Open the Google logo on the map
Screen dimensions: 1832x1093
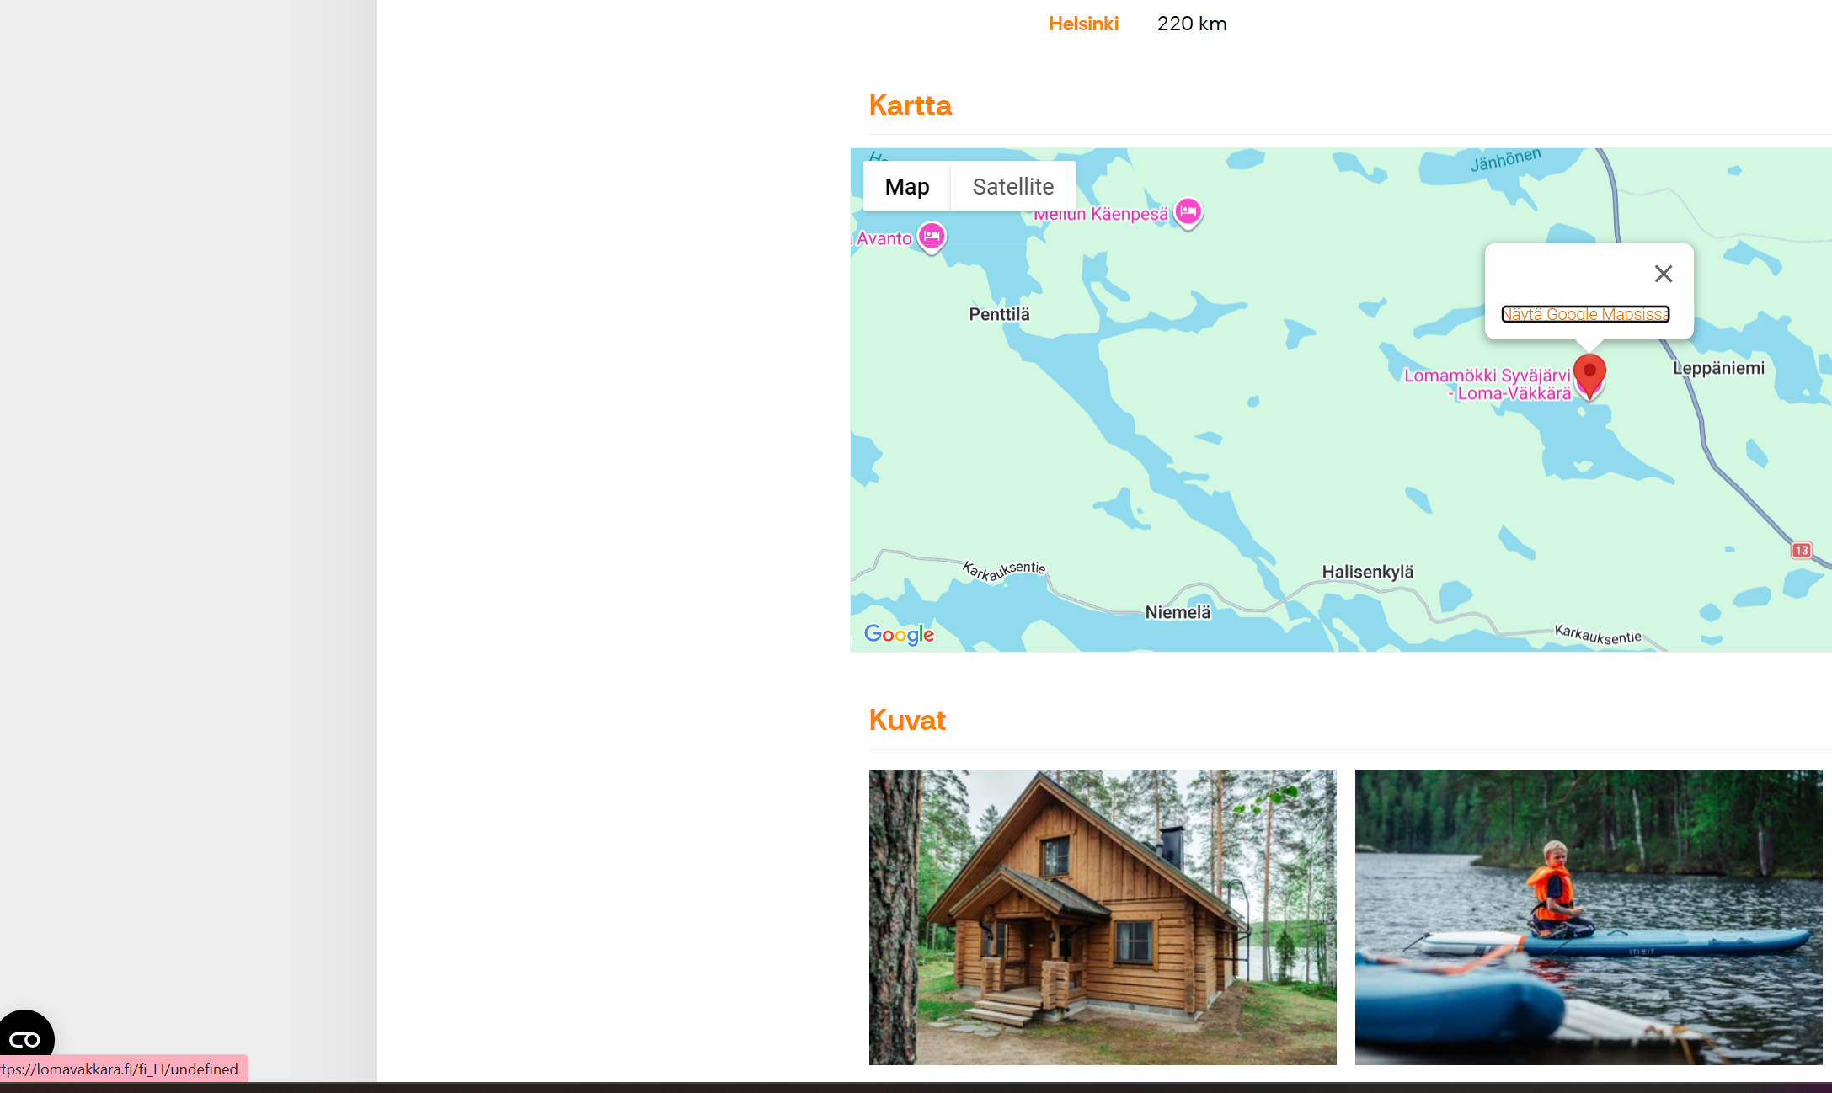click(899, 634)
